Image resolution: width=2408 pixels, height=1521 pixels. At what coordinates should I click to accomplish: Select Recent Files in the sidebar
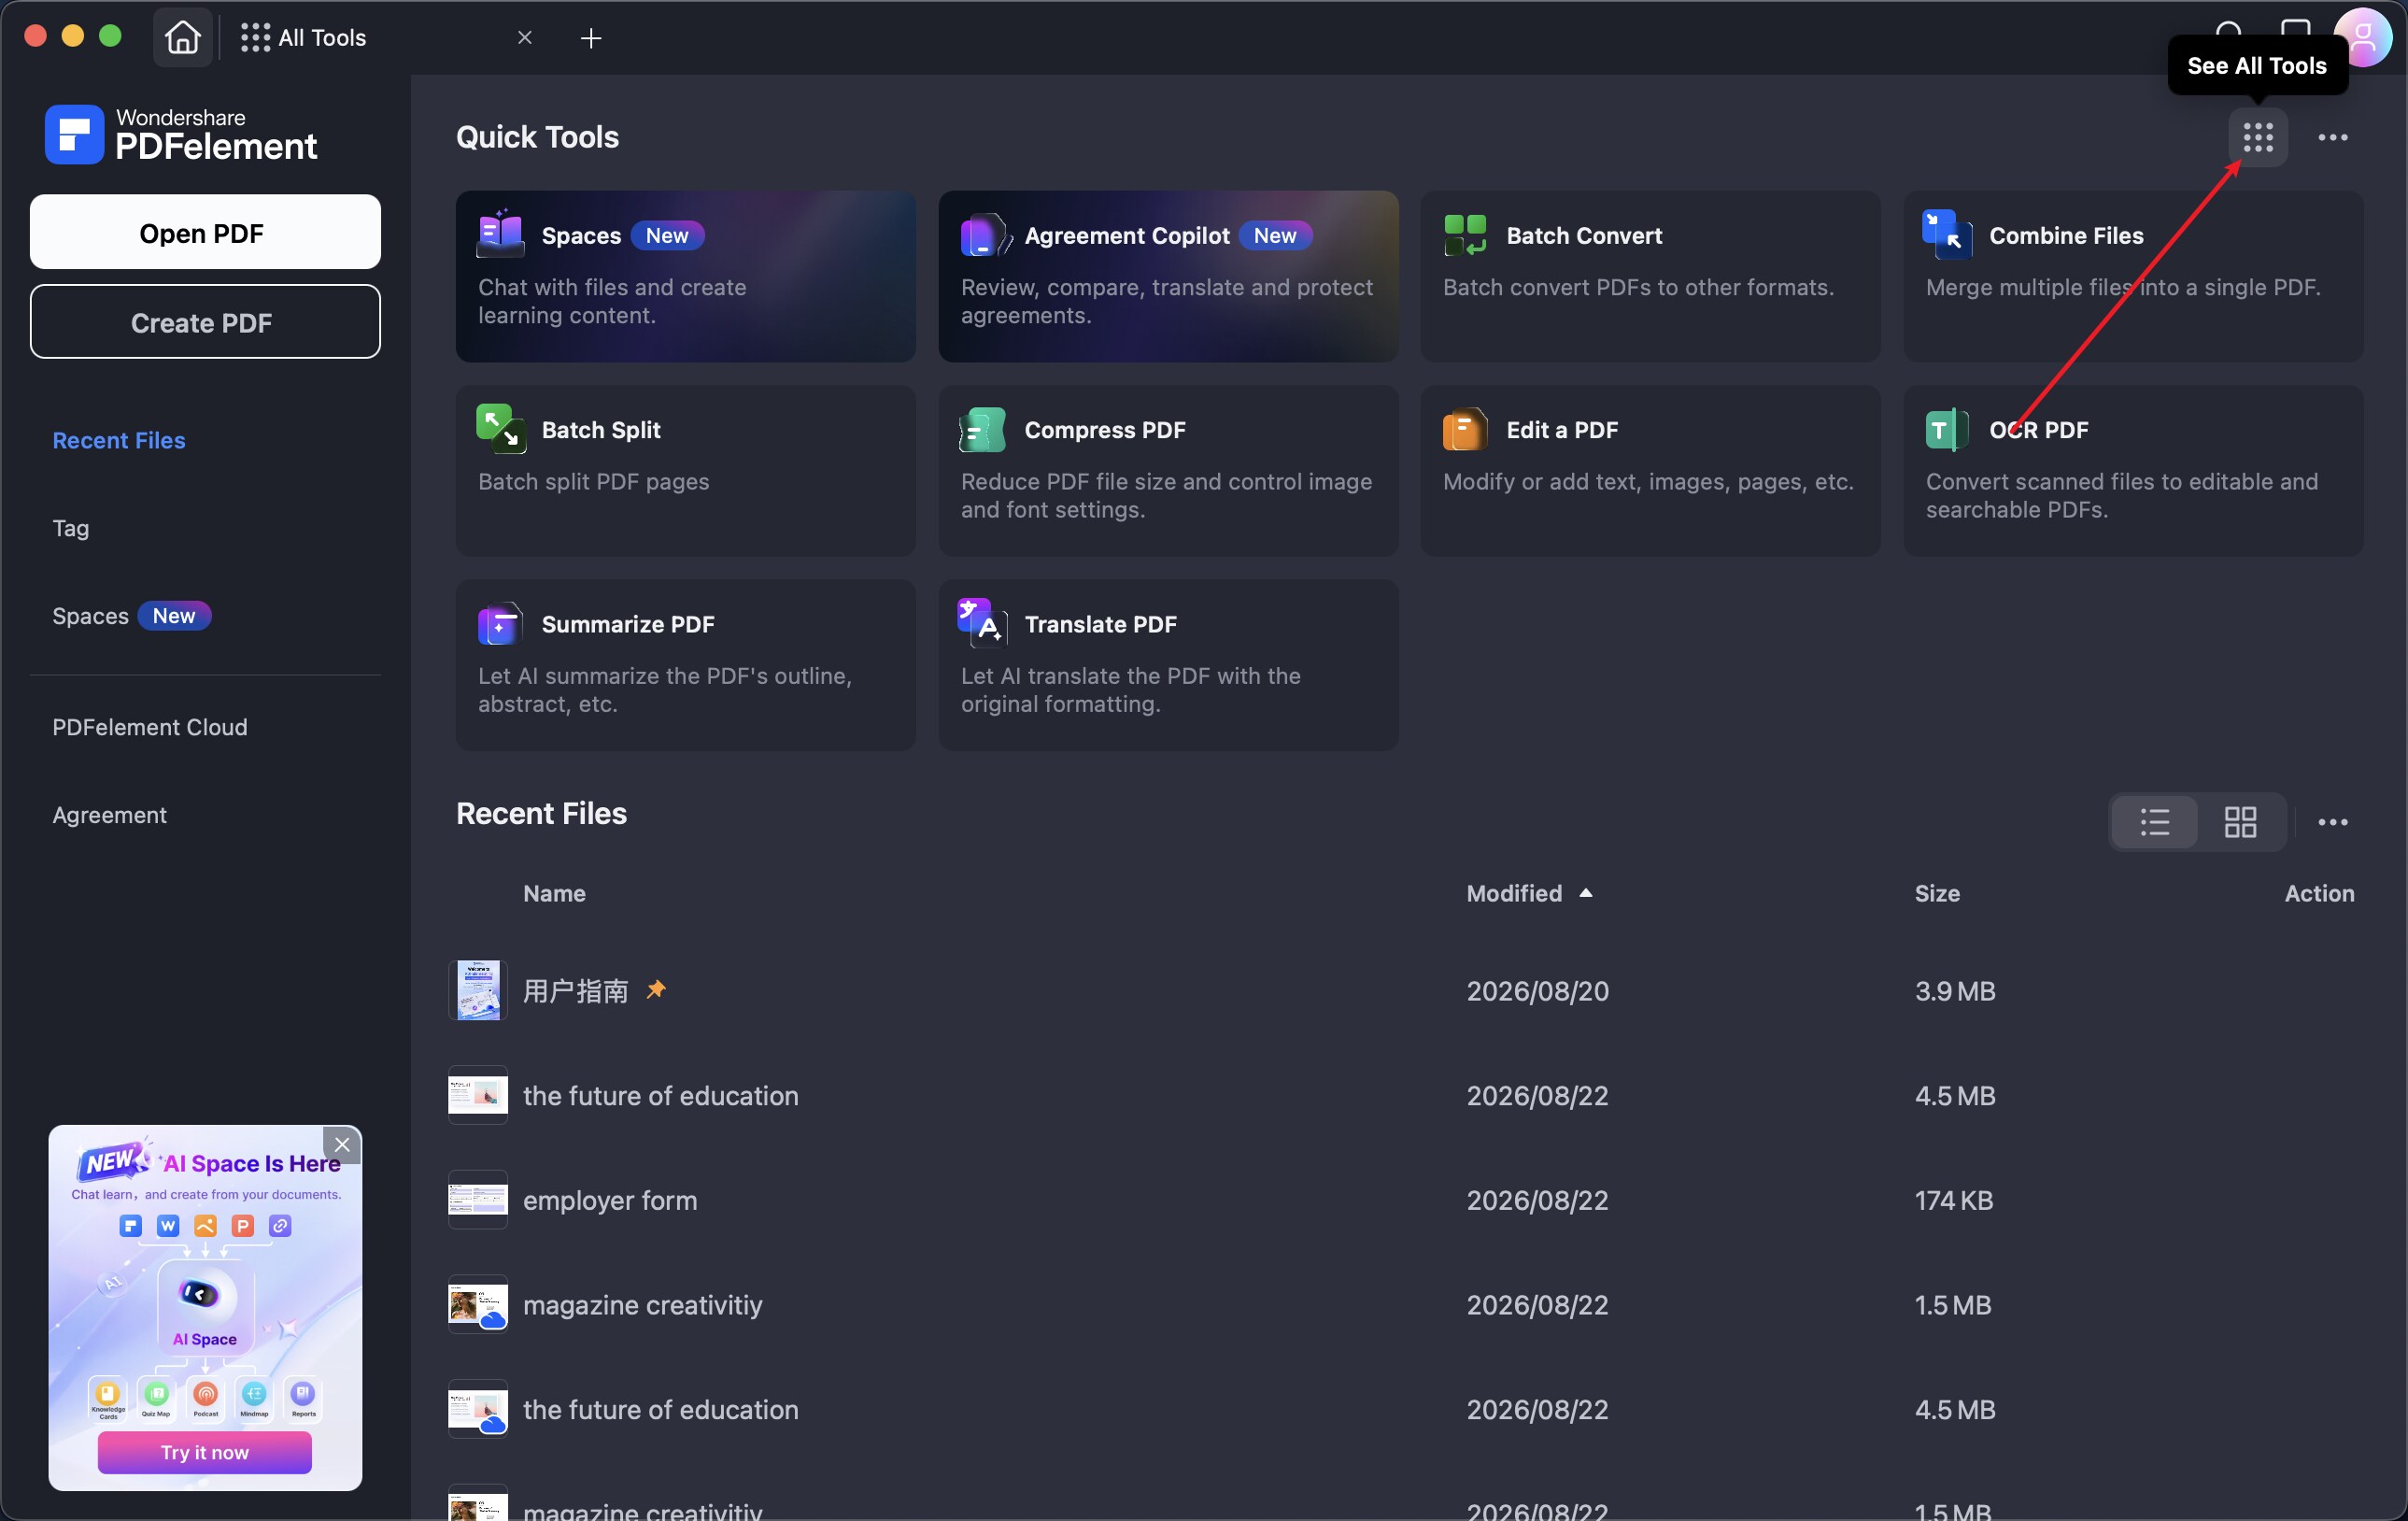(x=119, y=440)
